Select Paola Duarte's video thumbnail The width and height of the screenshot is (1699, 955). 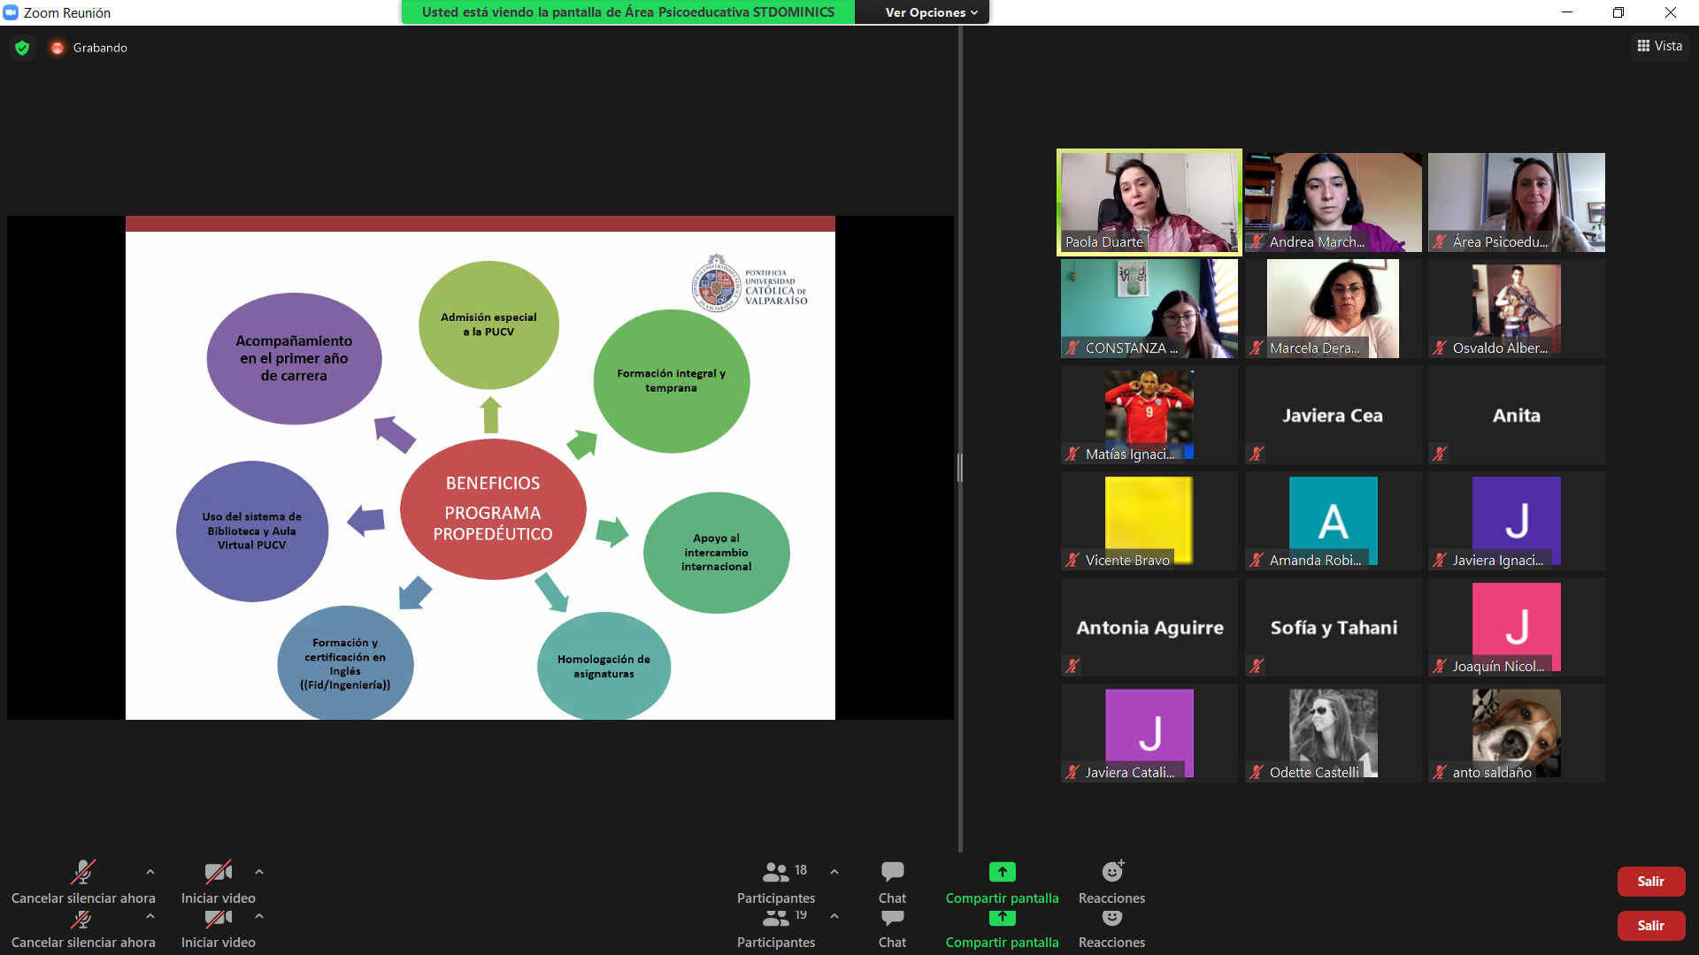click(1149, 202)
